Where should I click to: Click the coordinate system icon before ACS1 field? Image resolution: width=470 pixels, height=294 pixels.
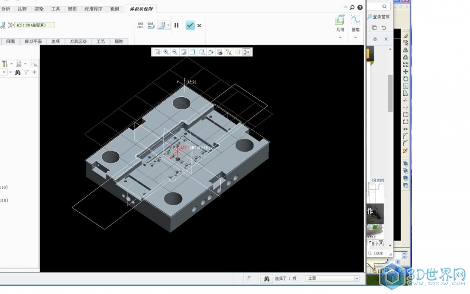[x=11, y=25]
